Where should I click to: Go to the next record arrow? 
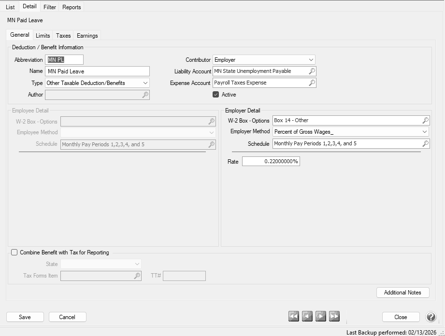321,316
